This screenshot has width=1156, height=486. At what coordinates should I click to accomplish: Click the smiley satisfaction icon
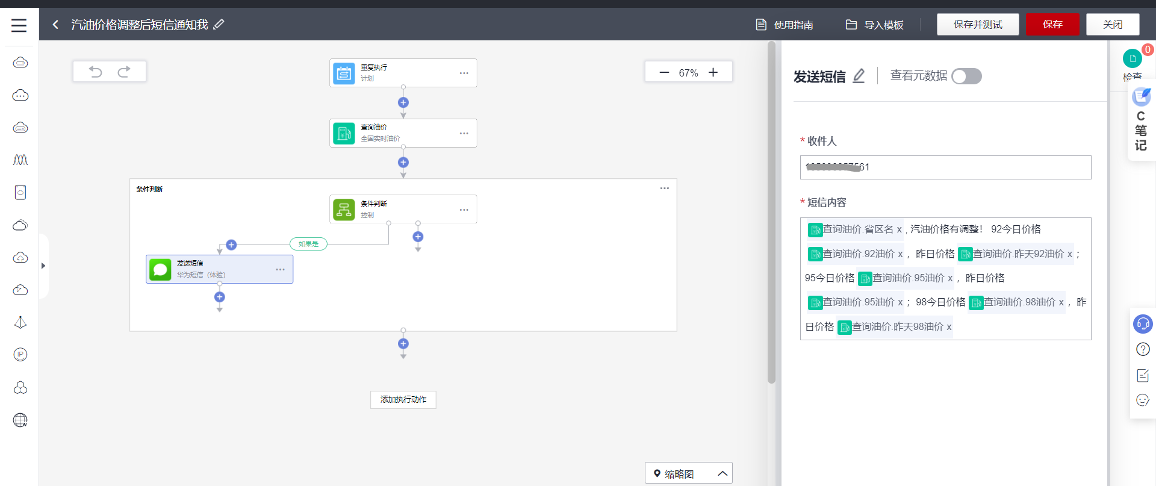tap(1142, 400)
